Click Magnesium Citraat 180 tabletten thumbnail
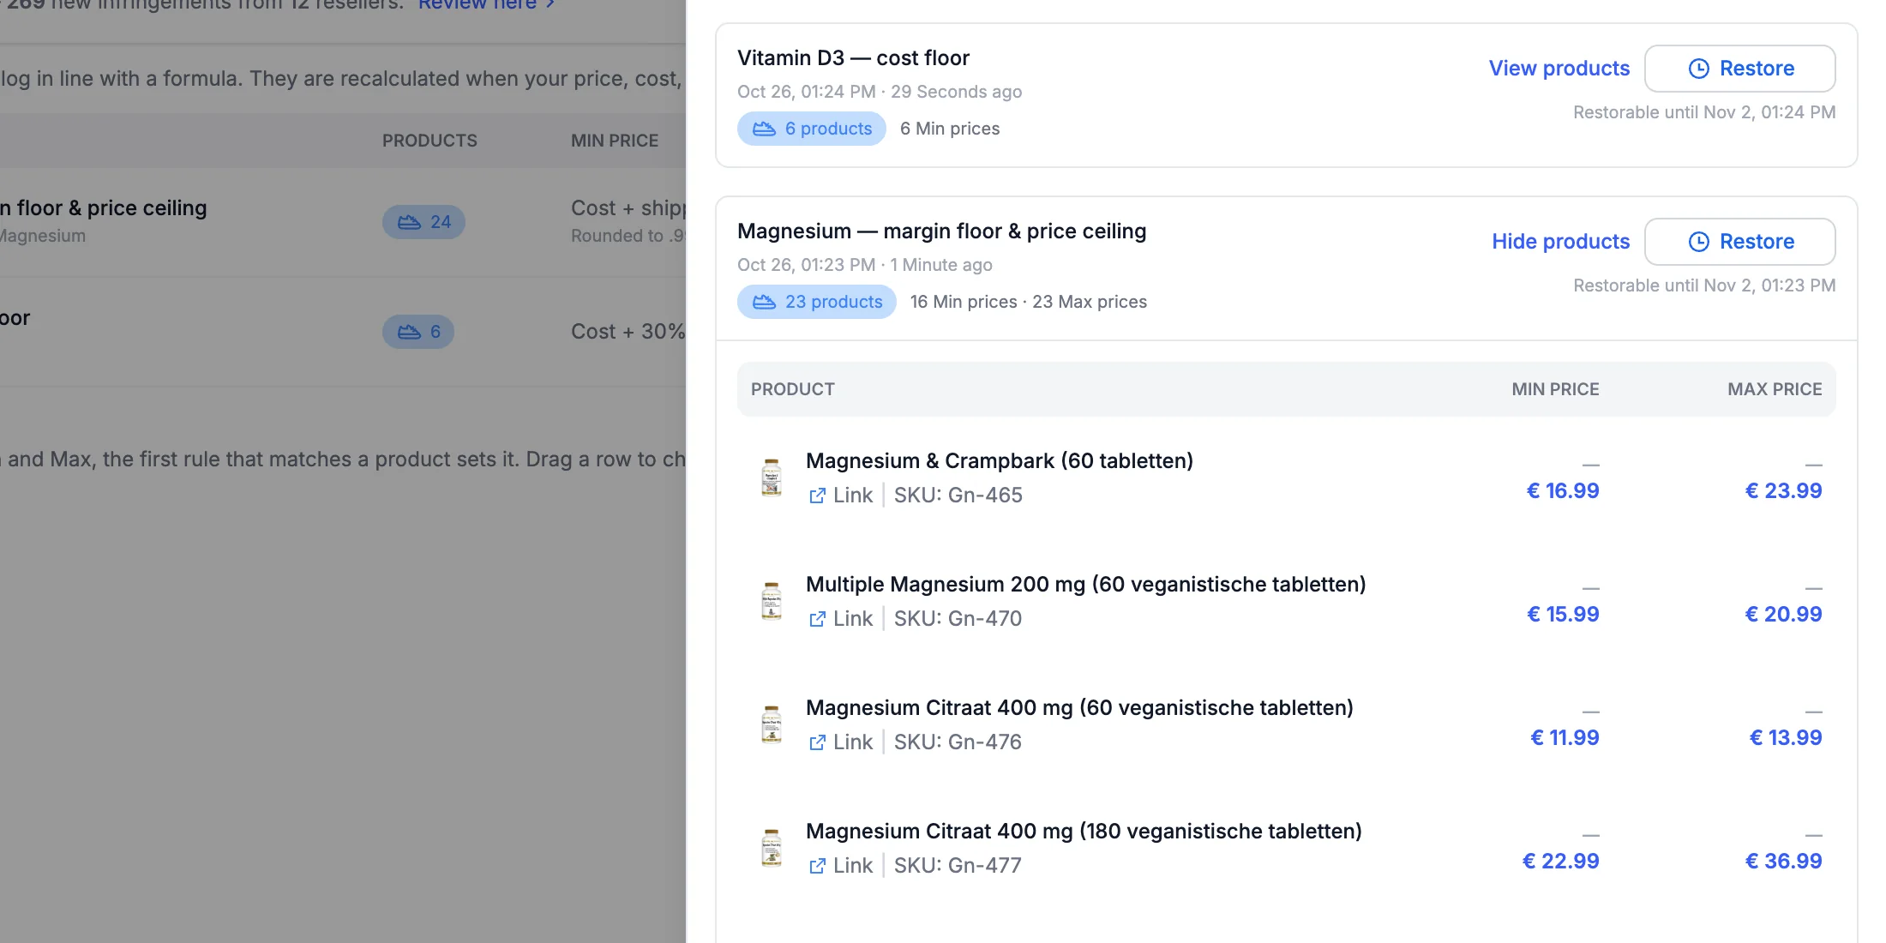 (772, 848)
